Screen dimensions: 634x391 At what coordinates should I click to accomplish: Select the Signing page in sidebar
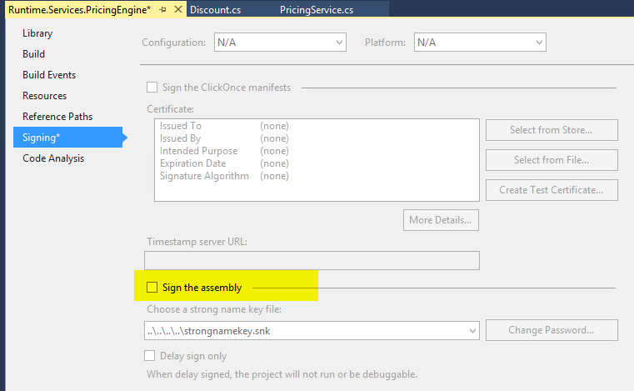click(42, 138)
